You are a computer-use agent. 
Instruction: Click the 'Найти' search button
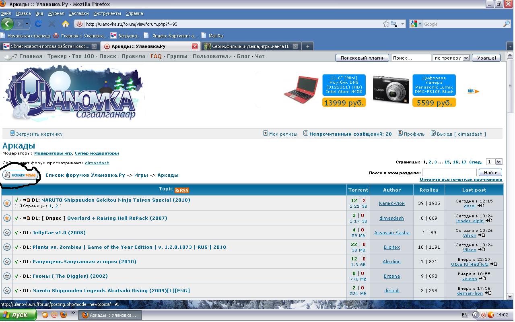(490, 173)
